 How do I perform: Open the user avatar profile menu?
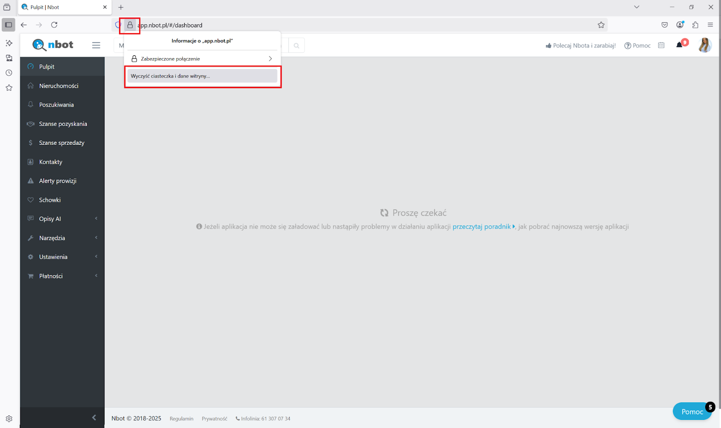coord(705,45)
